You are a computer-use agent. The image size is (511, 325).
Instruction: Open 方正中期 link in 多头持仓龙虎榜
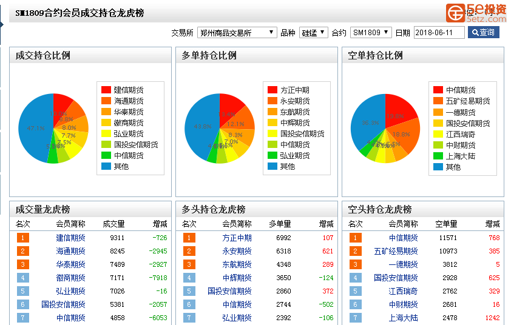point(237,238)
